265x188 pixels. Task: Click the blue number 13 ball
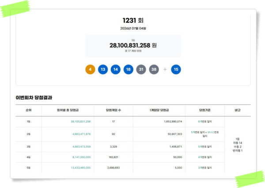pos(103,70)
